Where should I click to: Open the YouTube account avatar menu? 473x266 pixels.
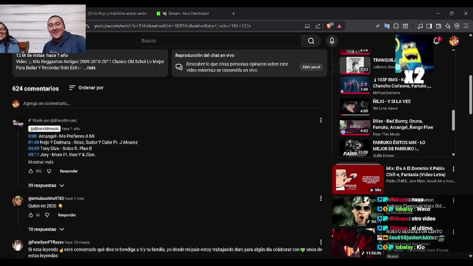[454, 41]
